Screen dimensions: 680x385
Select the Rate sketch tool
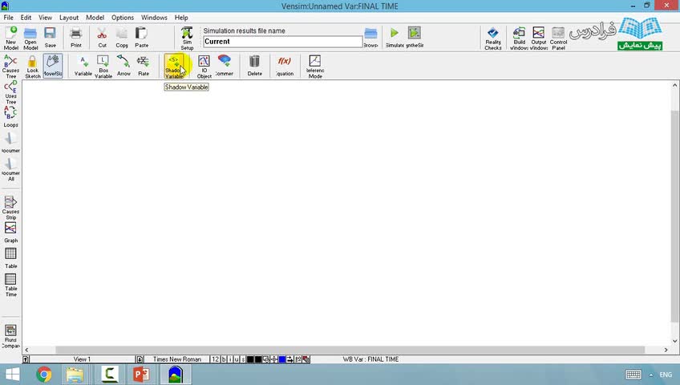(x=144, y=66)
